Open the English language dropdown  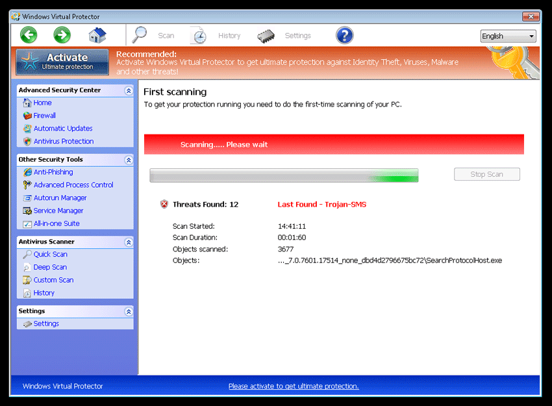508,36
